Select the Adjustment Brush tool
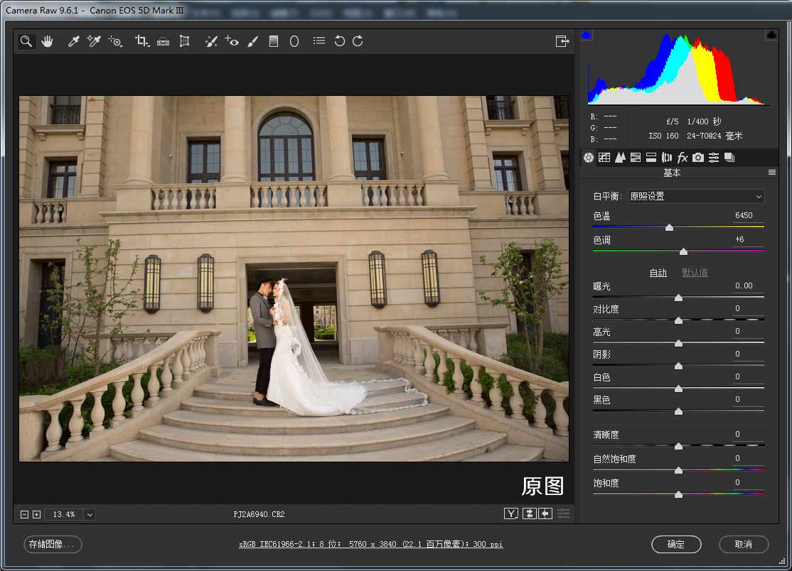The width and height of the screenshot is (792, 571). (253, 41)
